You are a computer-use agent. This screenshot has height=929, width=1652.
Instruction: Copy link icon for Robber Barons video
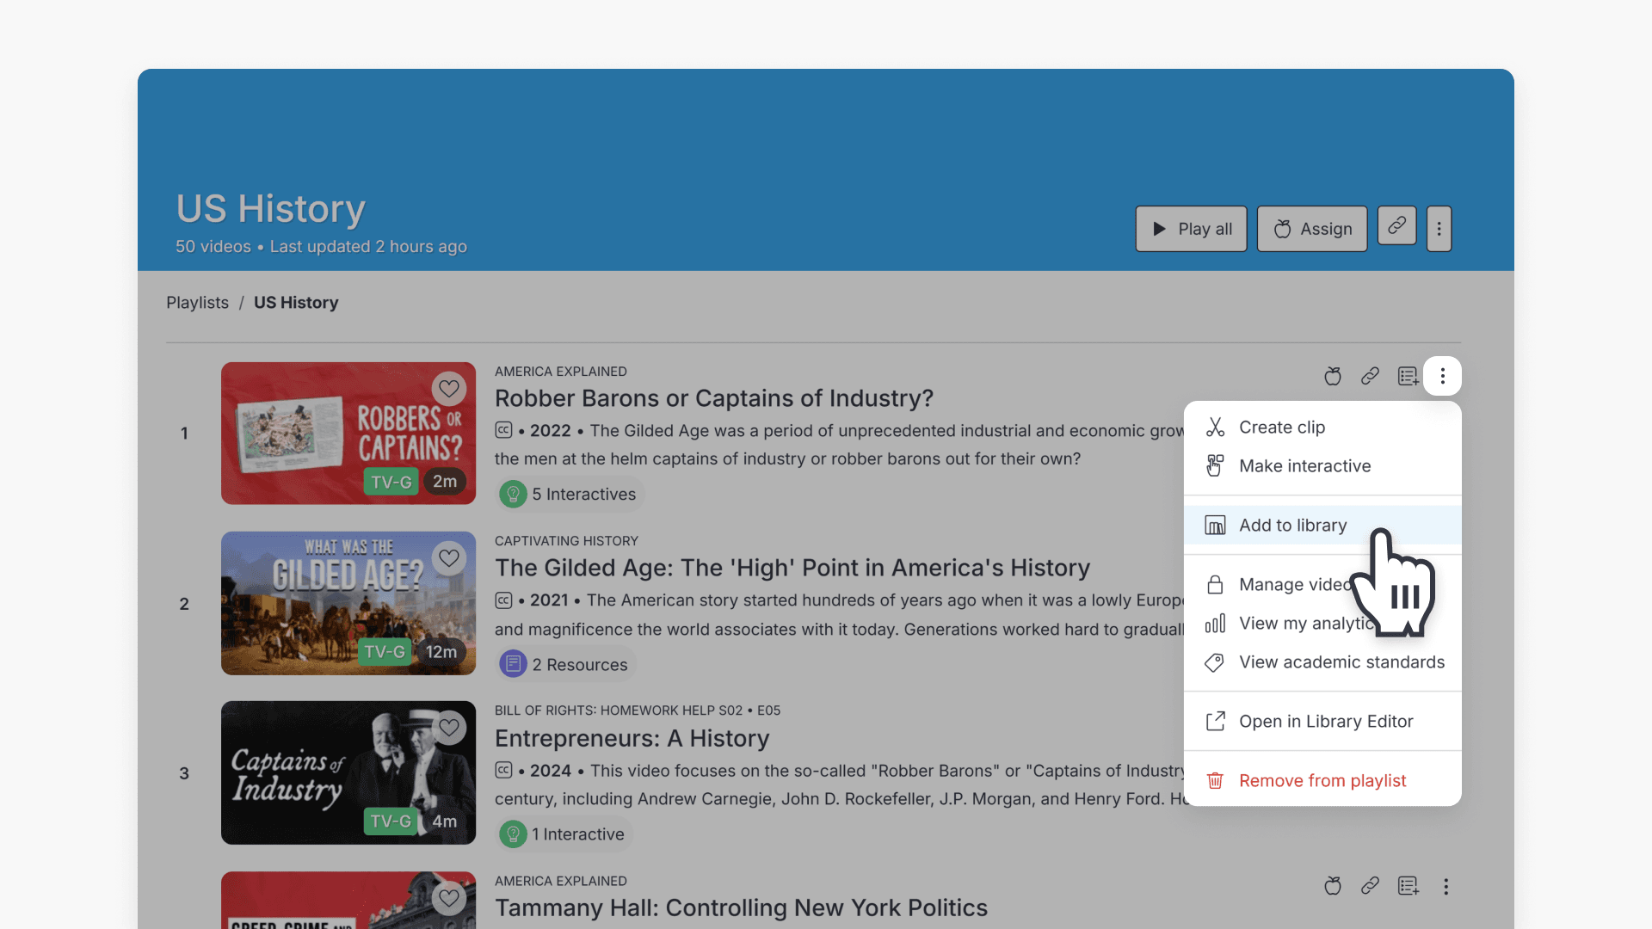tap(1370, 376)
